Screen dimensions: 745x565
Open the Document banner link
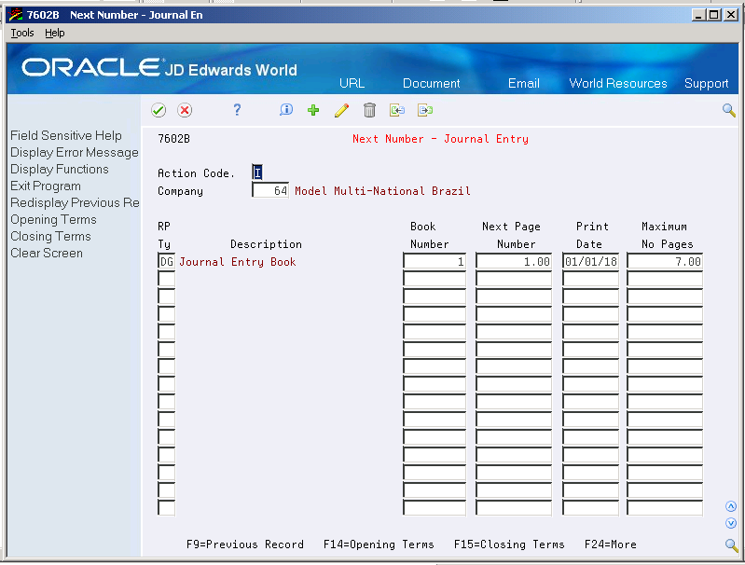(x=432, y=83)
